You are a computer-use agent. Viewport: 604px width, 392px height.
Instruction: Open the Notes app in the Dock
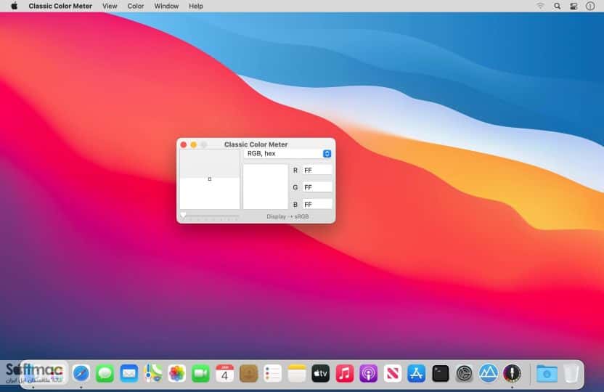tap(297, 373)
